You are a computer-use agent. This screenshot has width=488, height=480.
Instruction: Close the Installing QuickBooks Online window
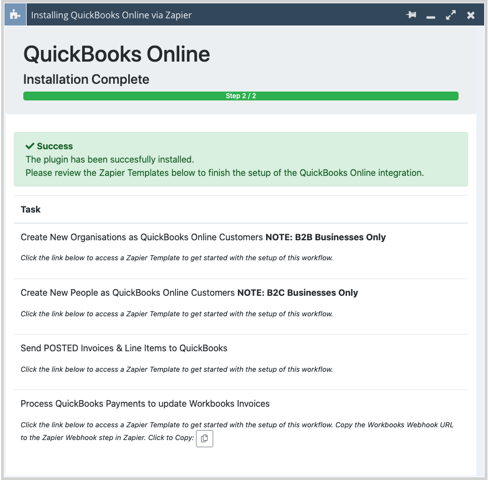tap(471, 15)
